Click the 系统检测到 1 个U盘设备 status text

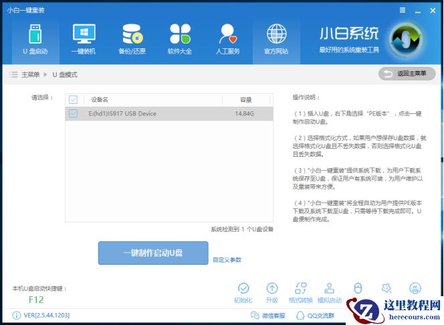pos(242,229)
